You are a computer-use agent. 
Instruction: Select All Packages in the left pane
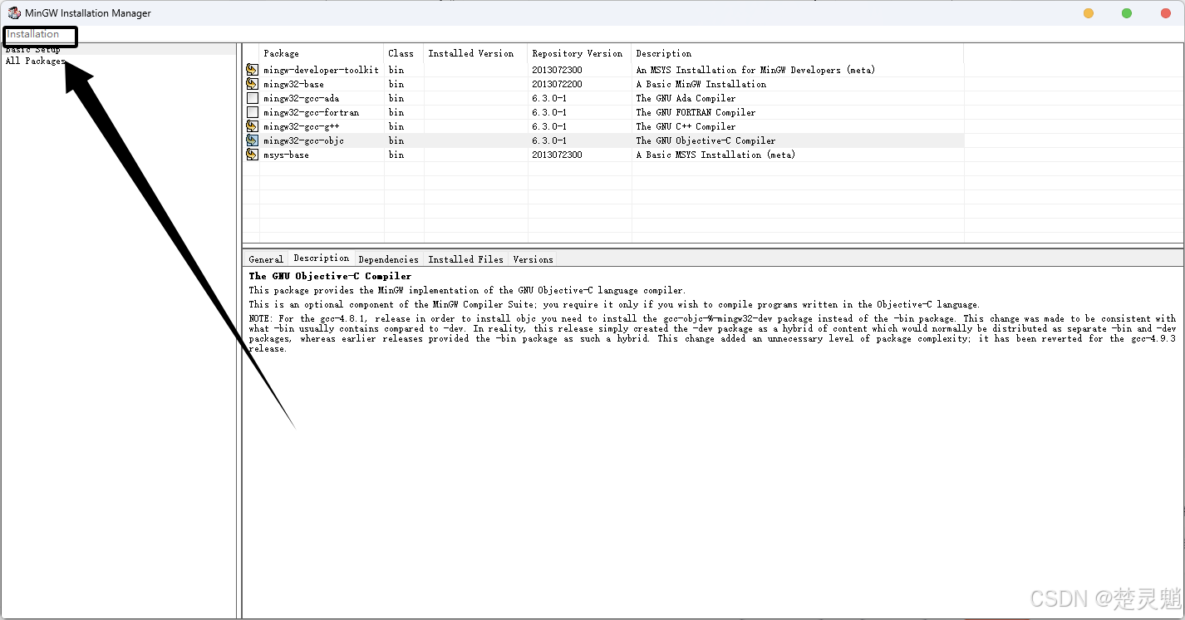tap(35, 62)
